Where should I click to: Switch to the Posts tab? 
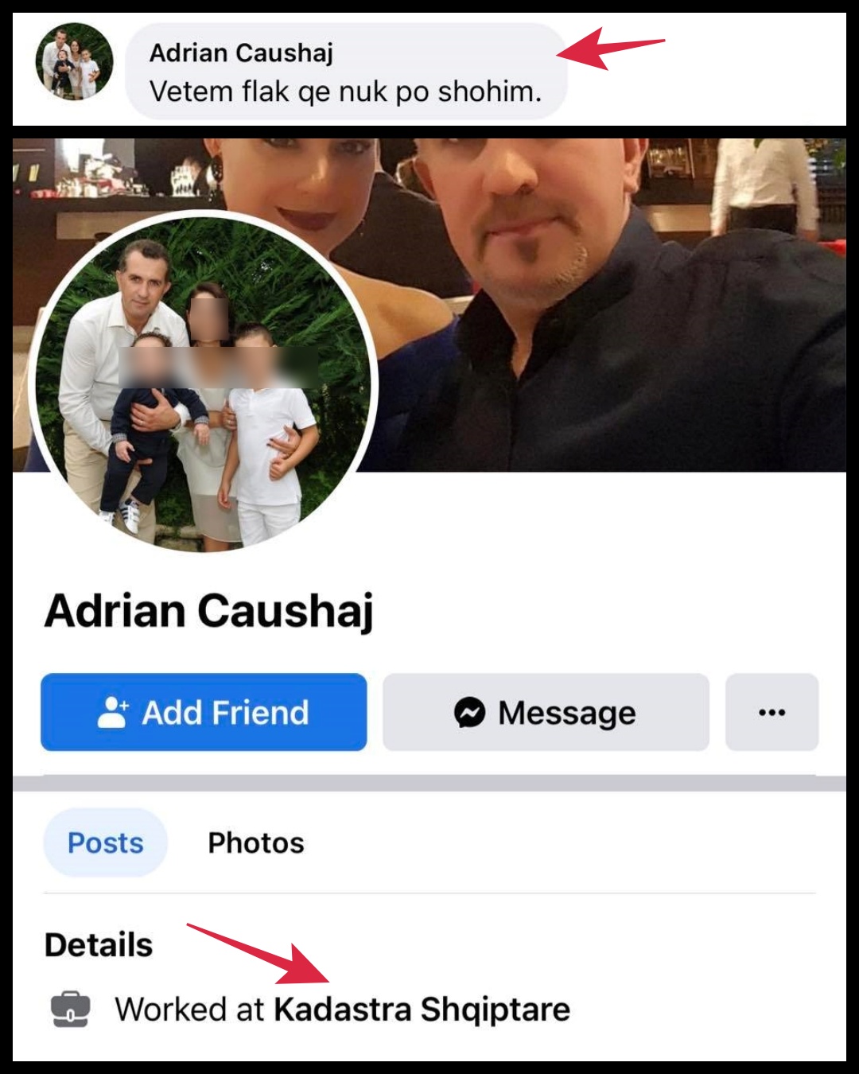(x=106, y=842)
